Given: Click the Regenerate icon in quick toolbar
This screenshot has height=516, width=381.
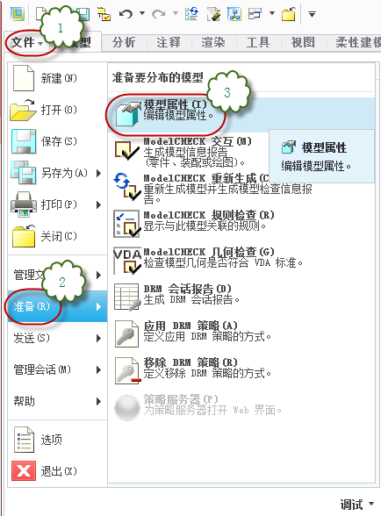Looking at the screenshot, I should [x=191, y=14].
